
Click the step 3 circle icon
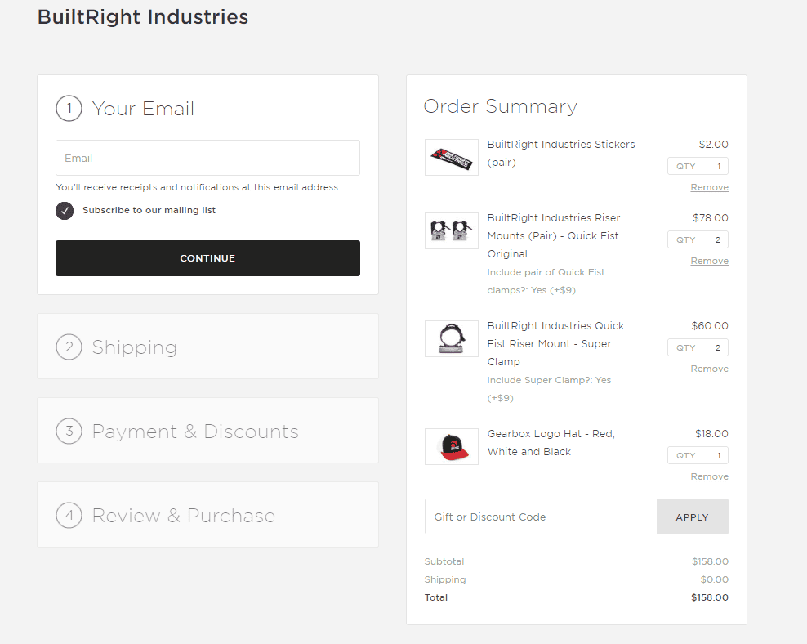tap(69, 431)
